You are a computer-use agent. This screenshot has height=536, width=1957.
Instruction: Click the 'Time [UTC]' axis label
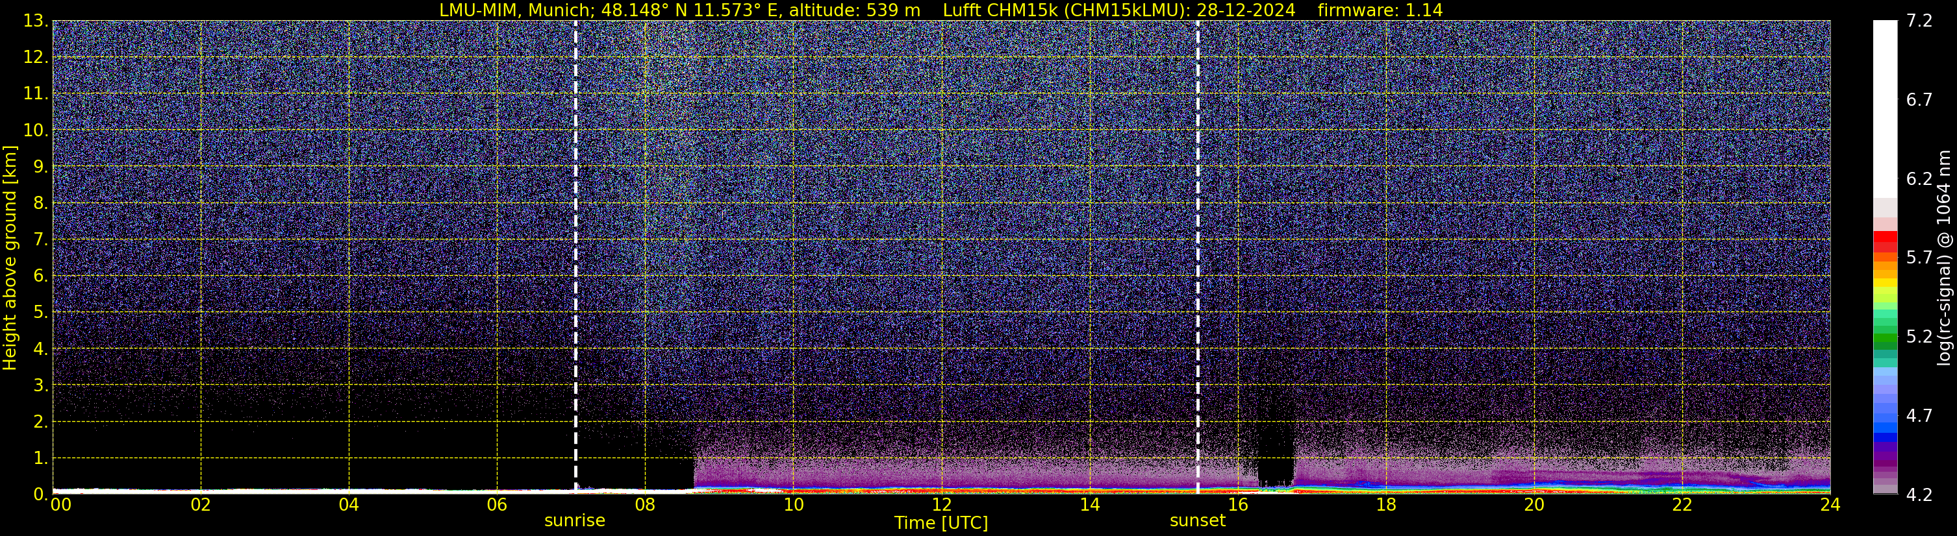[941, 523]
